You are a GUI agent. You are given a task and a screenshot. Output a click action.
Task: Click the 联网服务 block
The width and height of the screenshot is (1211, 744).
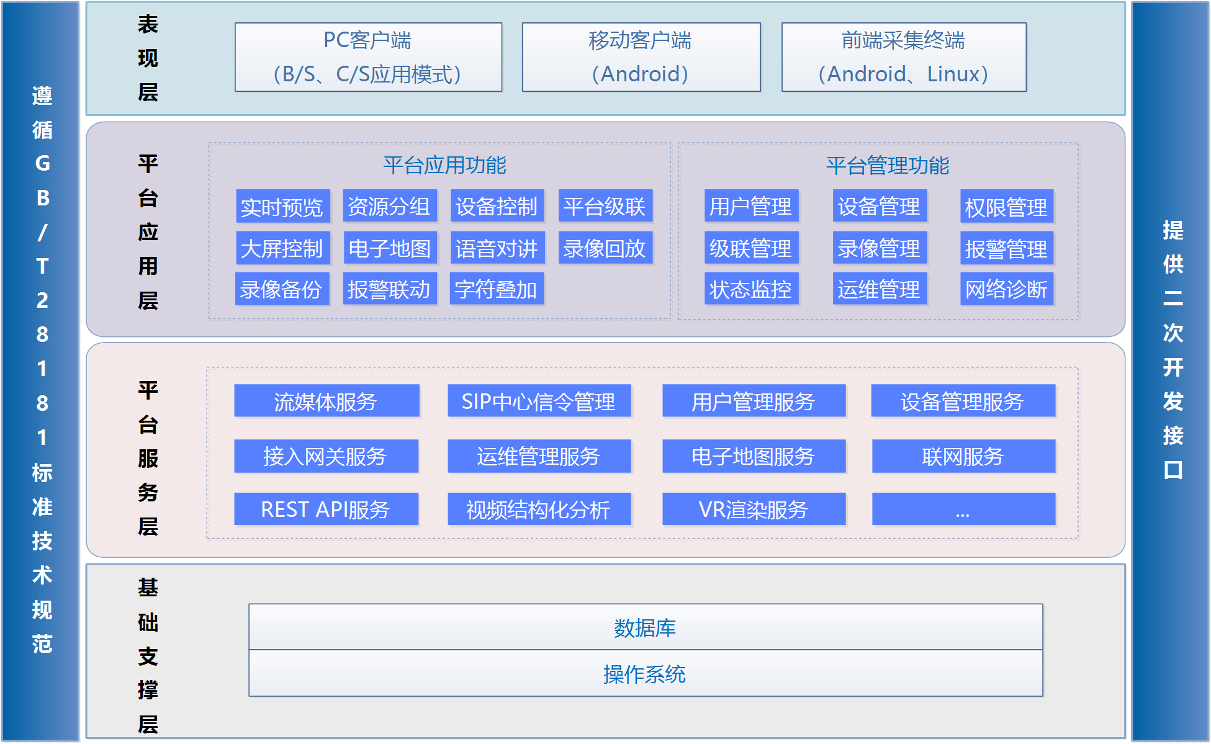pos(963,456)
